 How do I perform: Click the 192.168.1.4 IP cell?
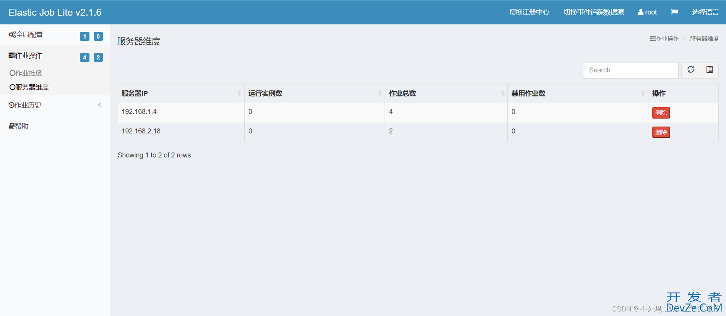point(180,112)
